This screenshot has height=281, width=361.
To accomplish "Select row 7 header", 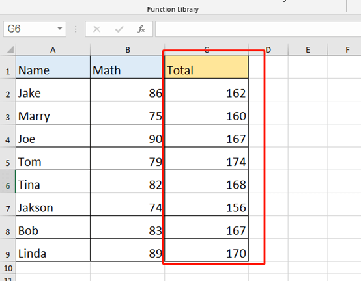I will 8,204.
